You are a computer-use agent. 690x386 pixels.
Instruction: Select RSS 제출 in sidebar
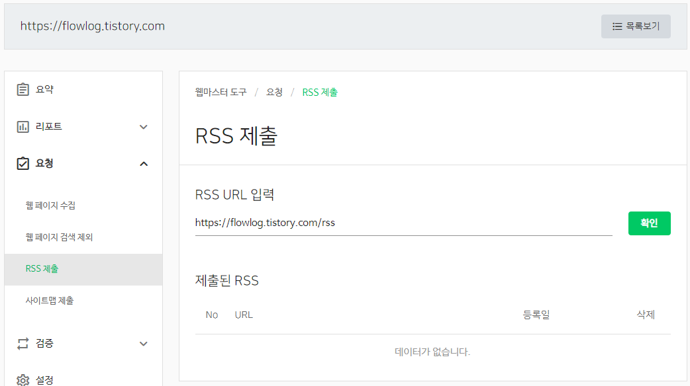click(x=83, y=269)
